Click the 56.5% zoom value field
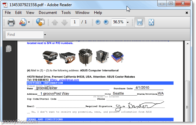This screenshot has height=125, width=196. [x=119, y=22]
